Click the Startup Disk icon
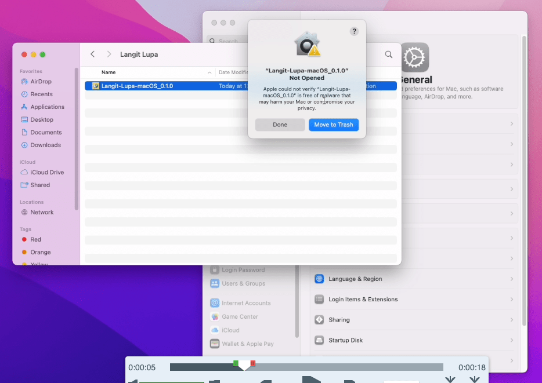The image size is (542, 383). pos(319,340)
